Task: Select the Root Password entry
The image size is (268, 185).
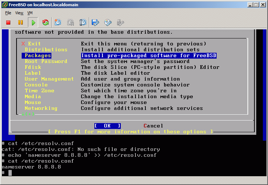Action: pyautogui.click(x=46, y=62)
